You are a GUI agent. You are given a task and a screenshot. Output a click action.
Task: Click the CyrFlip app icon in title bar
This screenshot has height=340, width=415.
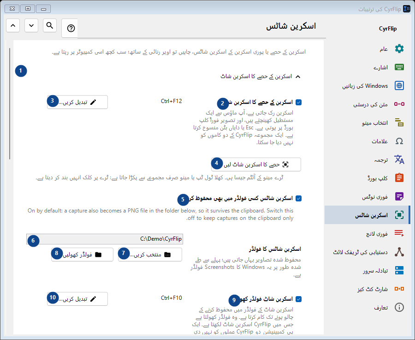coord(407,9)
